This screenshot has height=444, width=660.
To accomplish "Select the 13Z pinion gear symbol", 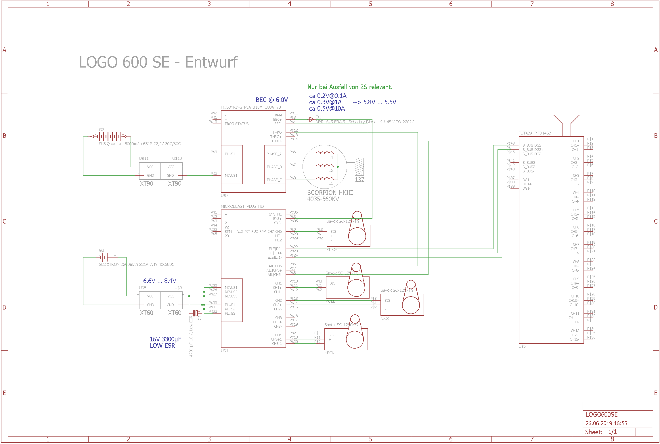I will point(359,167).
